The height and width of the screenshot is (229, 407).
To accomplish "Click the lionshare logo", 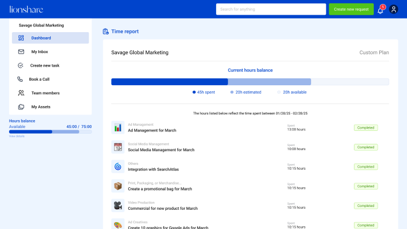I will 26,10.
